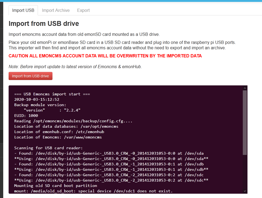Click the '=== USB Emoncms import start ===' line
Image resolution: width=262 pixels, height=198 pixels.
click(x=52, y=94)
